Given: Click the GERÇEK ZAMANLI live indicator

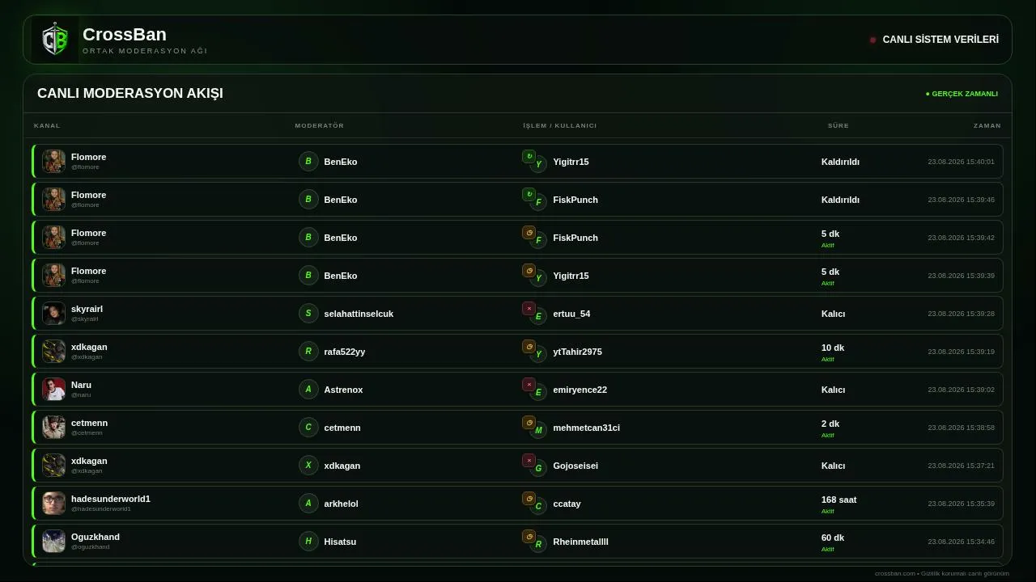Looking at the screenshot, I should pyautogui.click(x=962, y=94).
